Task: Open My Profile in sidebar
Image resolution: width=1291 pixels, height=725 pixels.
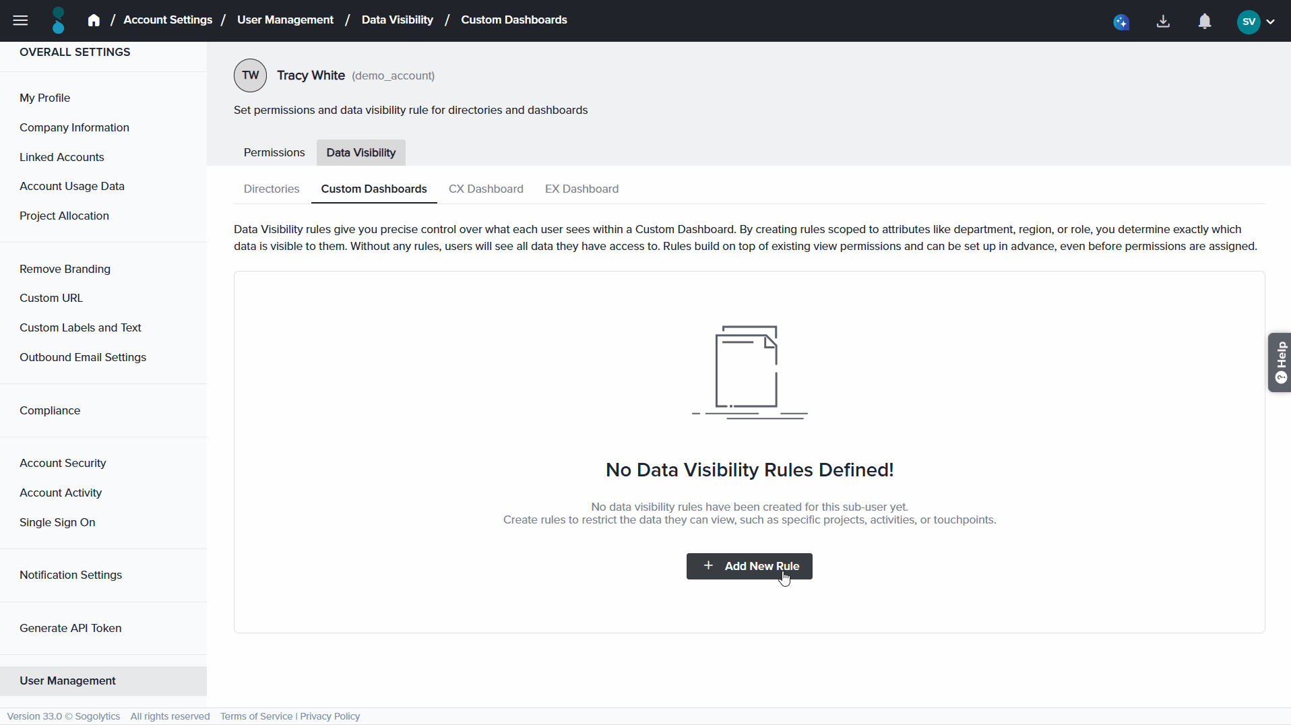Action: coord(45,98)
